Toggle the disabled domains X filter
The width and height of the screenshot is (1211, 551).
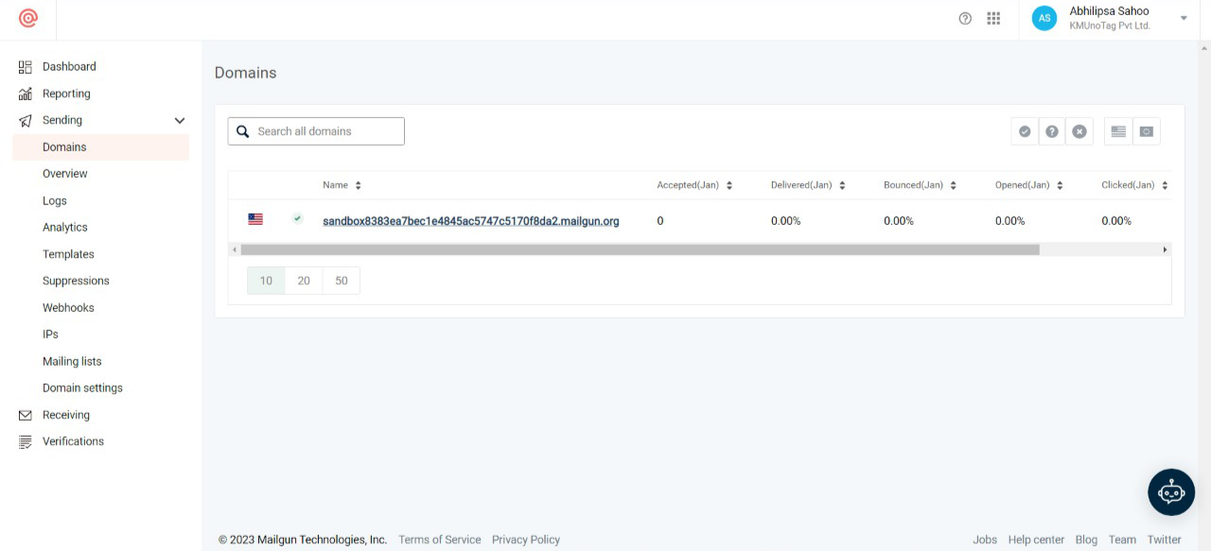[1079, 131]
